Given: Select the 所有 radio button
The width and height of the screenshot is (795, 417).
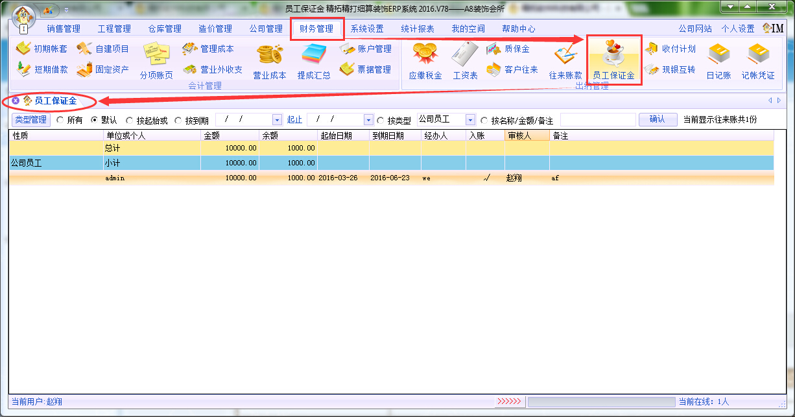Looking at the screenshot, I should tap(60, 120).
